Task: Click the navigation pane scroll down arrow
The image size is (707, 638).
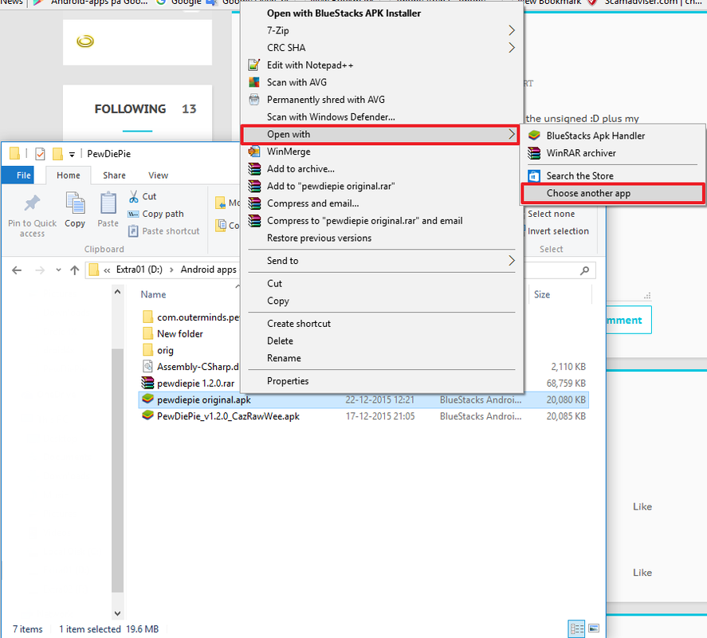Action: [117, 613]
